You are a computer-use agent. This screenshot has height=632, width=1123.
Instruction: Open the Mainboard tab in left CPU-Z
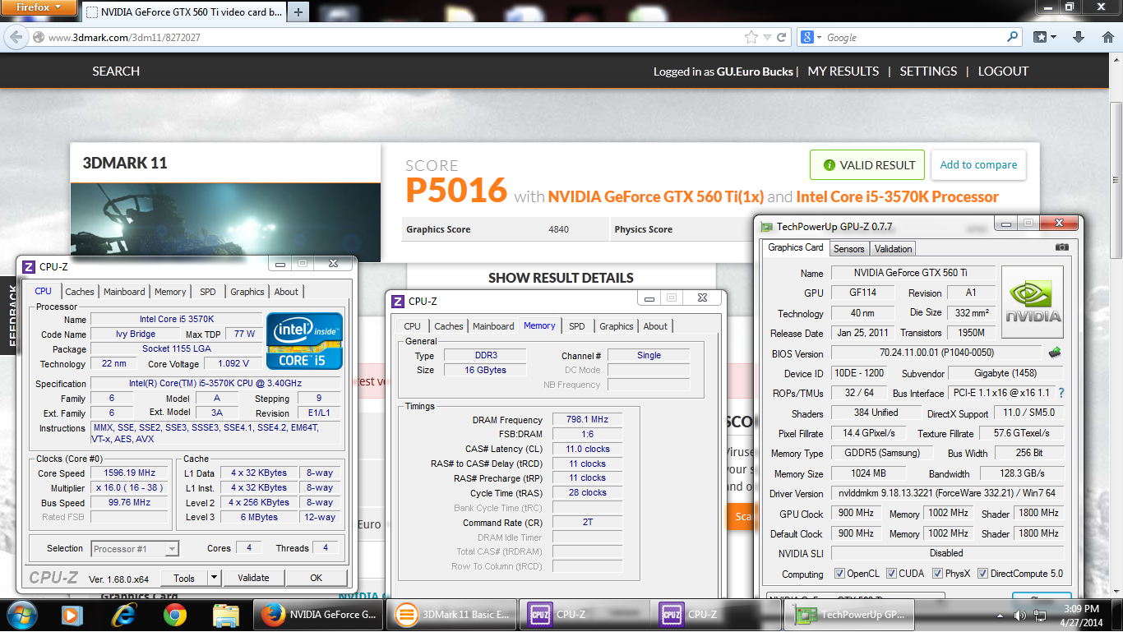(x=124, y=292)
